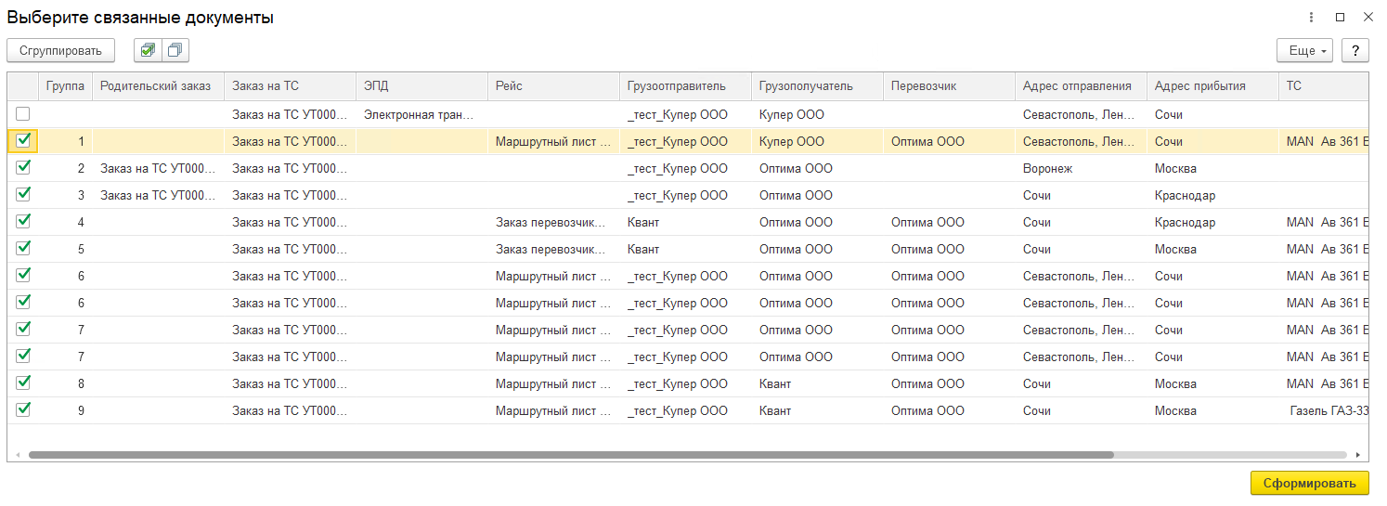This screenshot has width=1387, height=506.
Task: Click the check all rows icon
Action: (x=148, y=50)
